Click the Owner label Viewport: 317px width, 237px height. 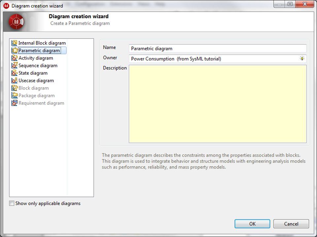[110, 58]
